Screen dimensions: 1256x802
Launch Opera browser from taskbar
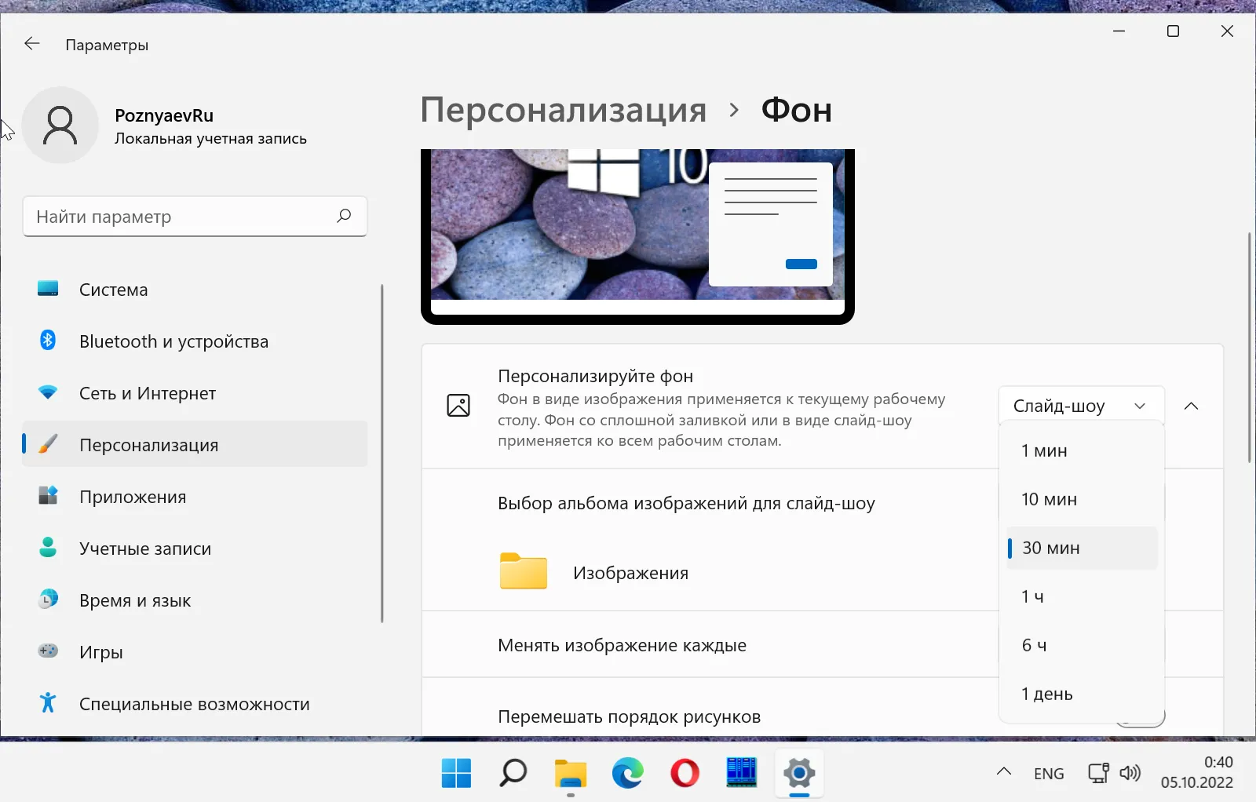tap(685, 773)
